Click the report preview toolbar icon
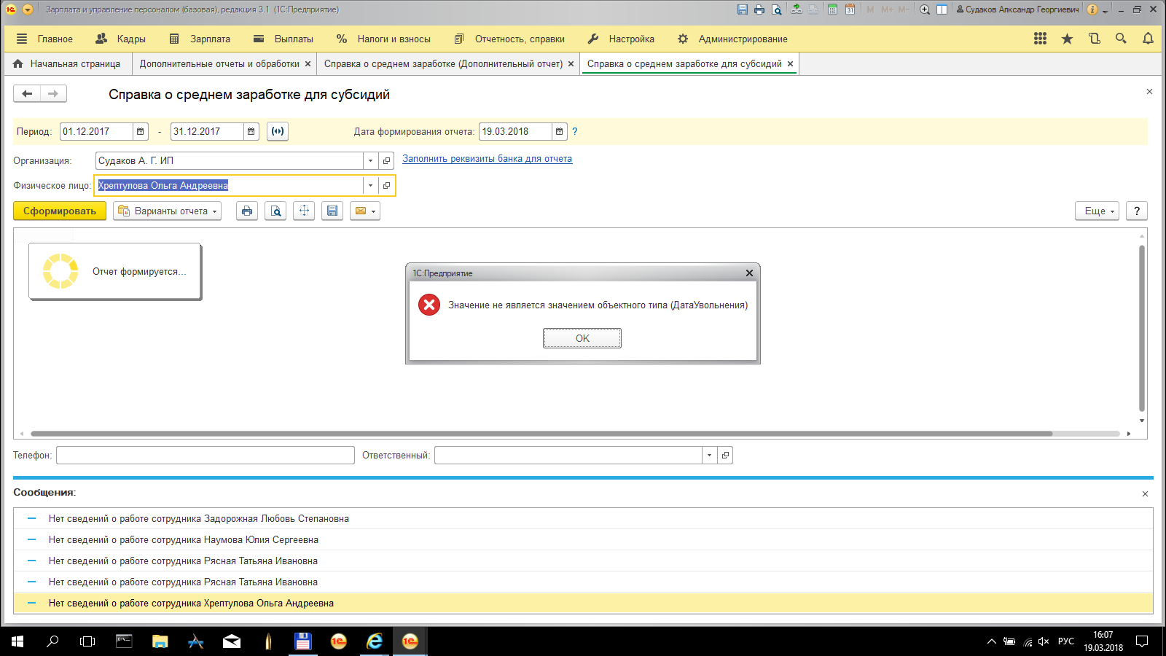The height and width of the screenshot is (656, 1166). (x=275, y=211)
